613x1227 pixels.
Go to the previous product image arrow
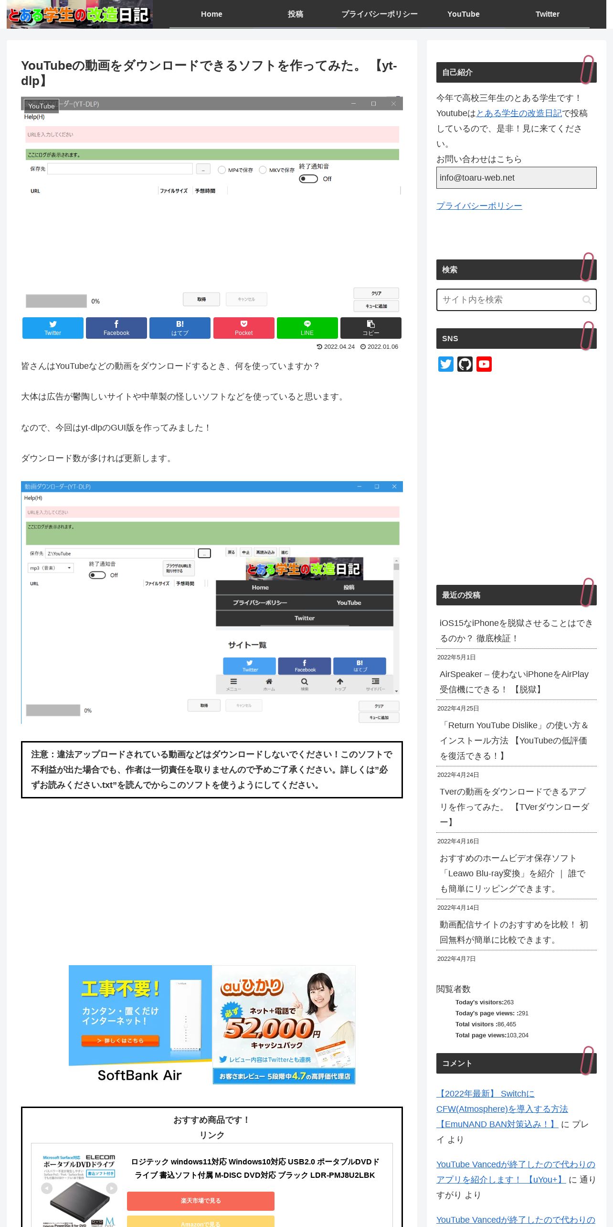pyautogui.click(x=47, y=1188)
